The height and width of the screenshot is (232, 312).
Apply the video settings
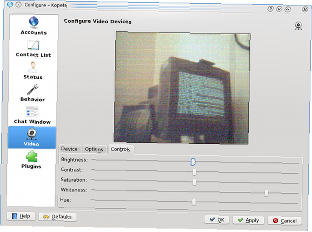(x=248, y=220)
